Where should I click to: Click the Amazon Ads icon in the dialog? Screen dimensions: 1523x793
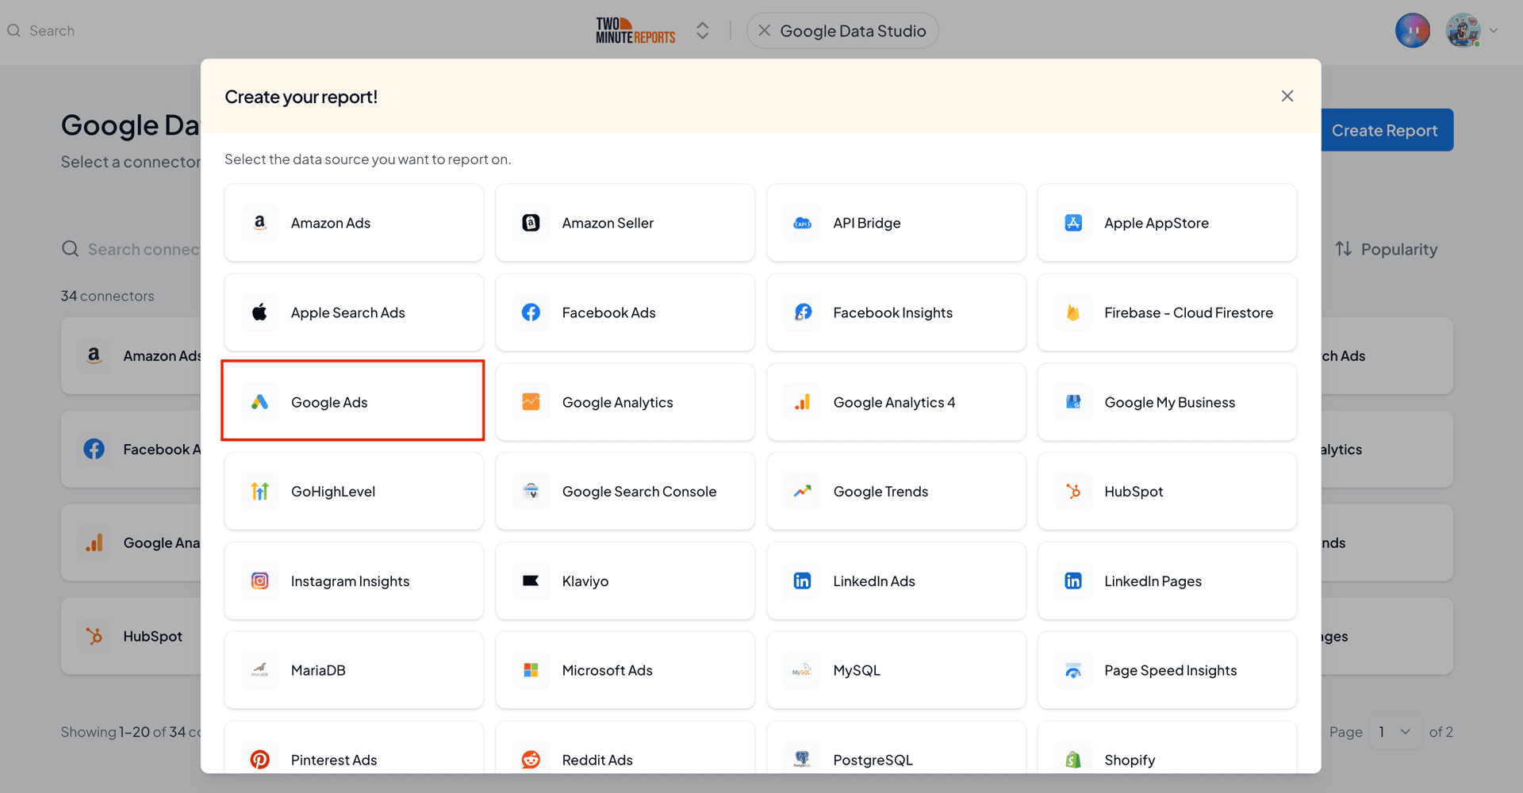259,223
